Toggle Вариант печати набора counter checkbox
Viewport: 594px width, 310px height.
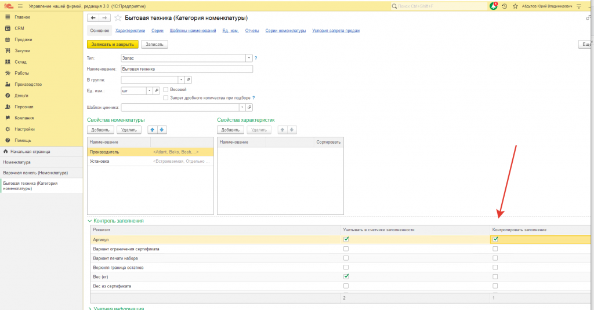pyautogui.click(x=346, y=258)
